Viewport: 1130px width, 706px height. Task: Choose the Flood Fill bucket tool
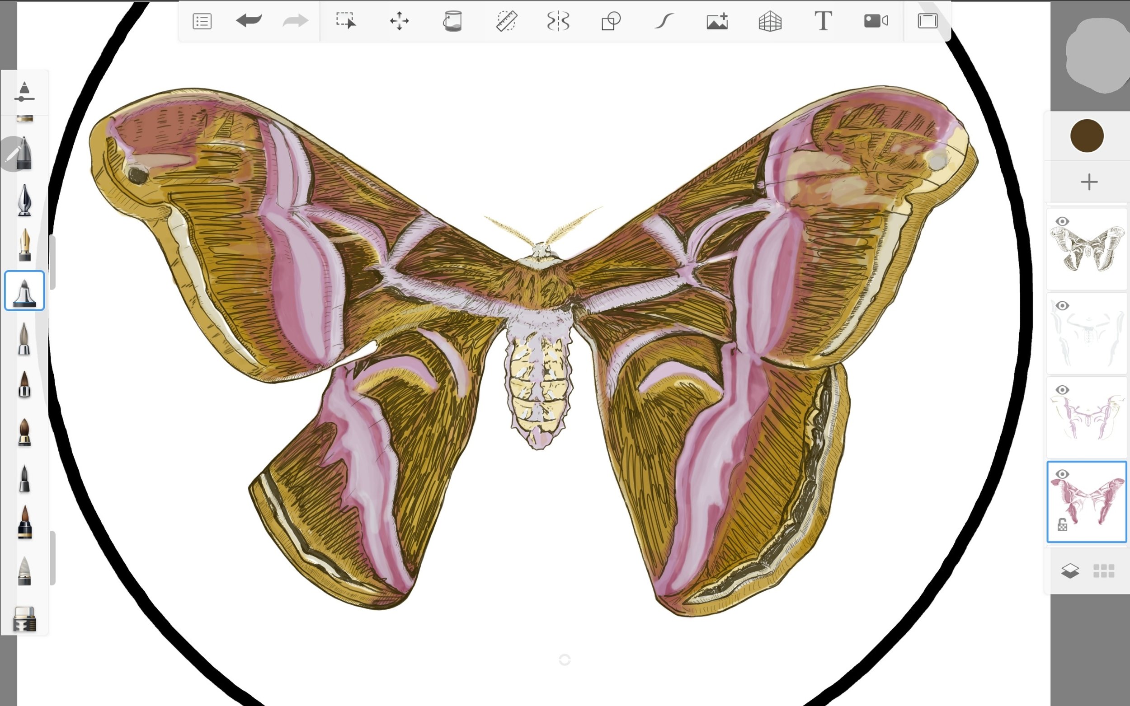452,22
